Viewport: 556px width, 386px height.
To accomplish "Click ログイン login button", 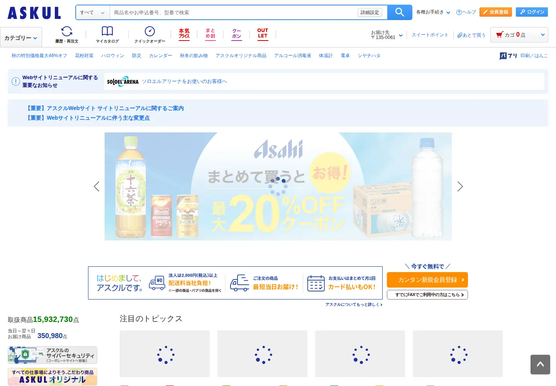I will click(x=532, y=12).
